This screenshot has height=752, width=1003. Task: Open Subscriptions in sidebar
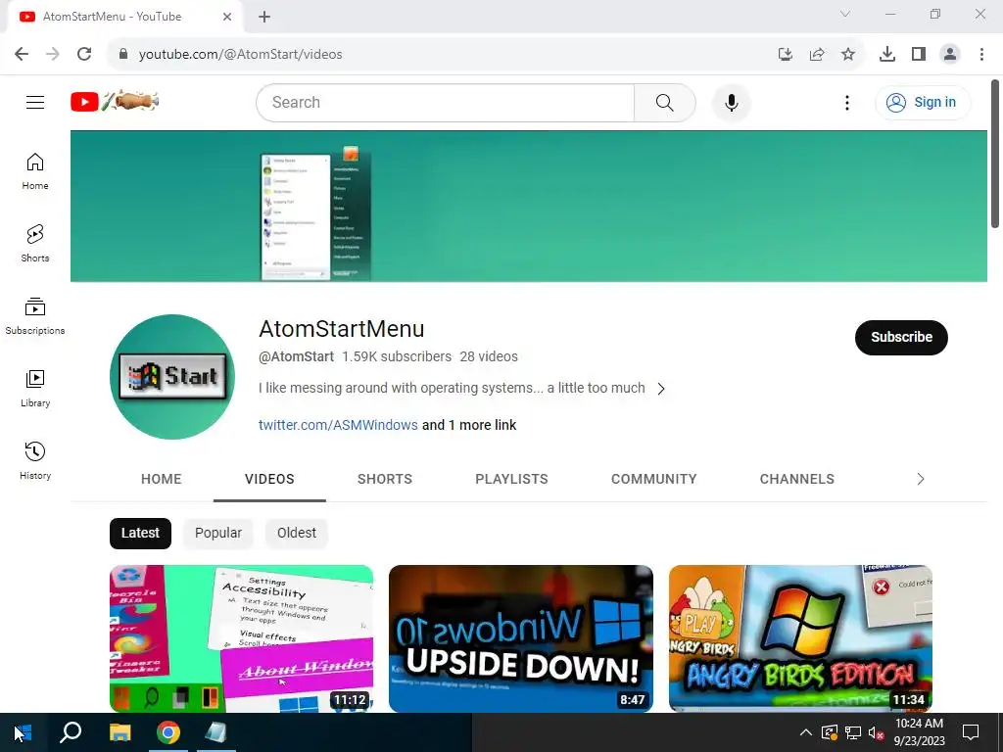[35, 316]
